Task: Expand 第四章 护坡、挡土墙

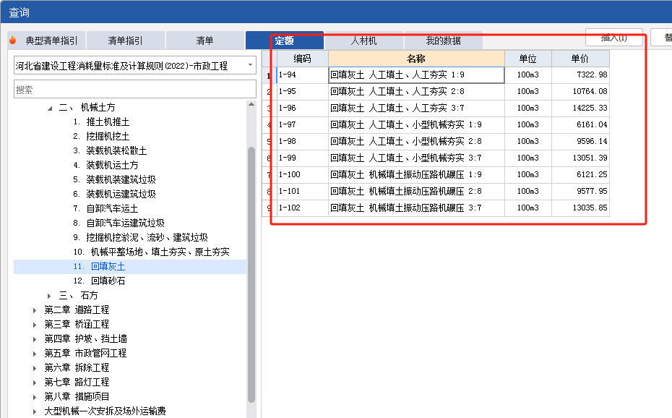Action: (35, 339)
